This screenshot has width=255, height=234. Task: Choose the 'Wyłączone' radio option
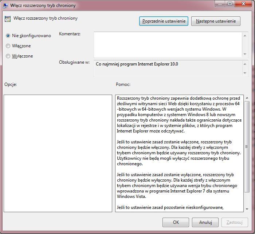click(x=8, y=56)
